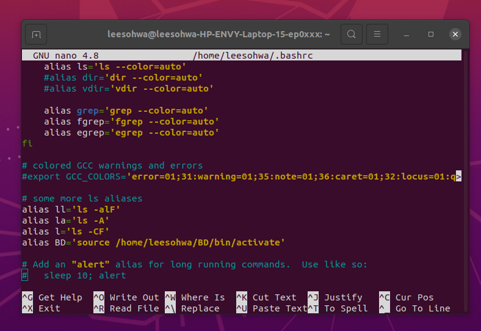This screenshot has width=481, height=331.
Task: Click the alias l='ls -CF' line
Action: point(65,232)
